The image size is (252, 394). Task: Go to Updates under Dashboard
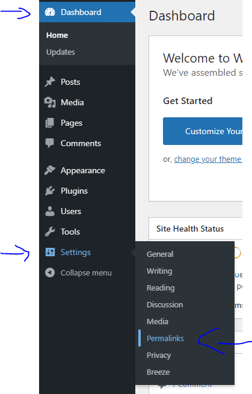pos(61,52)
